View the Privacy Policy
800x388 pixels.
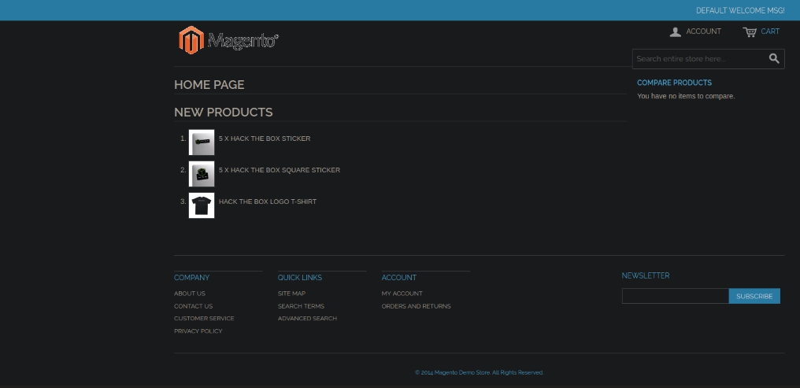point(198,331)
